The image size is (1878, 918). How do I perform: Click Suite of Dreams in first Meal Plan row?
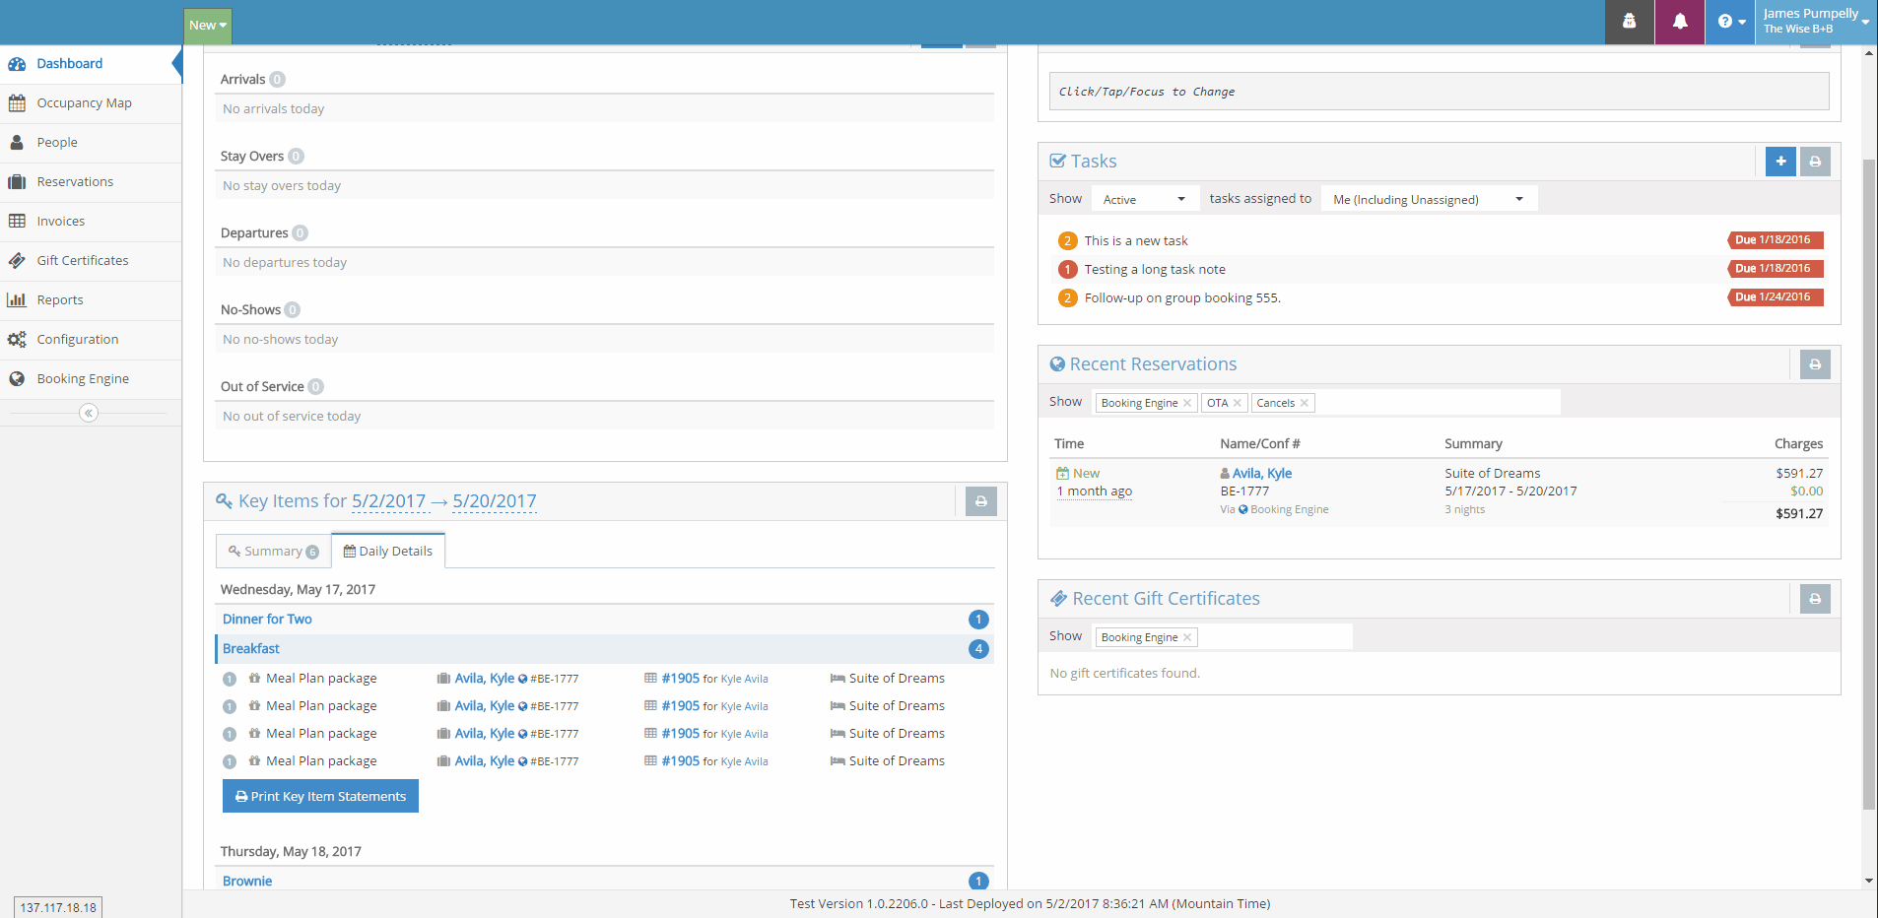pyautogui.click(x=897, y=679)
